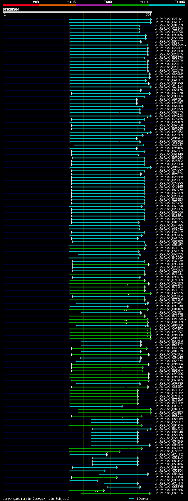Click the UniRef100_B6SQI1 label
Screen dimensions: 188x501
coord(169,416)
